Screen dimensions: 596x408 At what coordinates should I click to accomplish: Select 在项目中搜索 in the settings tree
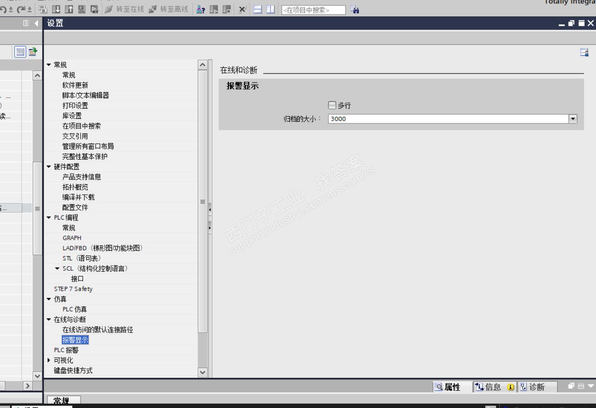[x=82, y=126]
